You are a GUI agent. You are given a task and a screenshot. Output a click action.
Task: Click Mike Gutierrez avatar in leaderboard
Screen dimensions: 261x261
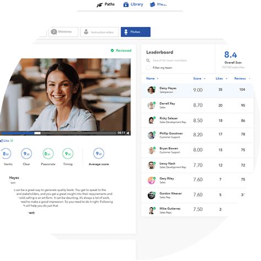point(151,210)
